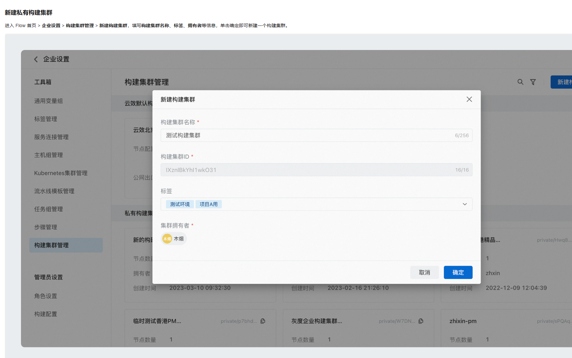The image size is (572, 358).
Task: Expand the 标签 dropdown chevron
Action: (x=465, y=204)
